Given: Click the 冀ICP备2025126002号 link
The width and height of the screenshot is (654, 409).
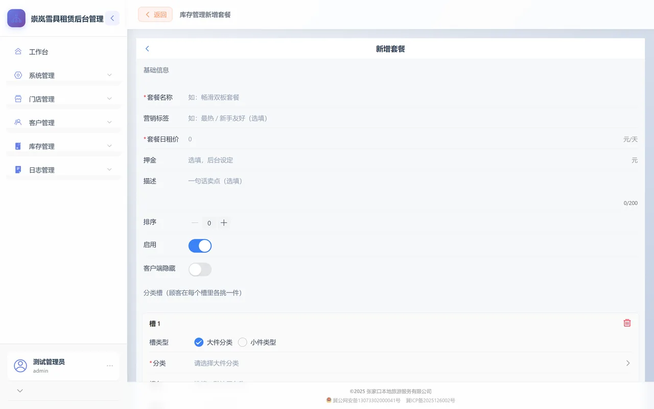Looking at the screenshot, I should [x=430, y=400].
